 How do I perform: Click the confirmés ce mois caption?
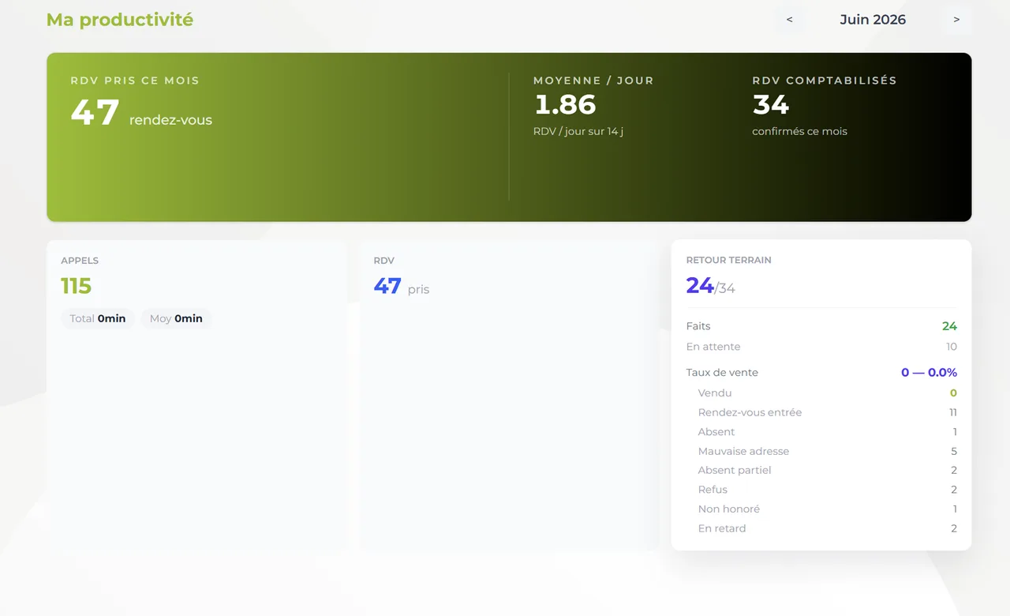(x=799, y=131)
